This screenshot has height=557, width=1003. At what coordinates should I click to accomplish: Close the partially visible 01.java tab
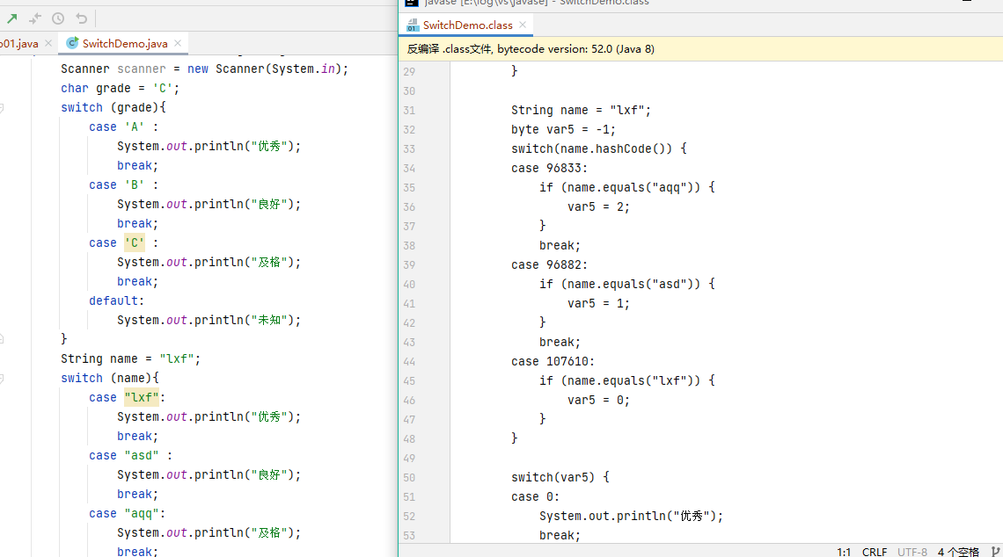click(x=48, y=43)
